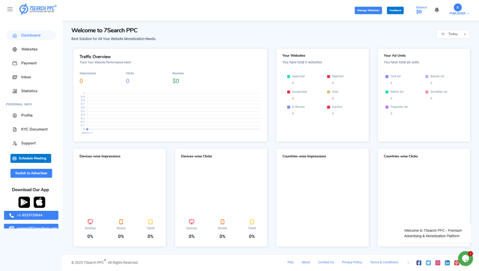This screenshot has height=271, width=479.
Task: Open the notifications bell
Action: [437, 10]
